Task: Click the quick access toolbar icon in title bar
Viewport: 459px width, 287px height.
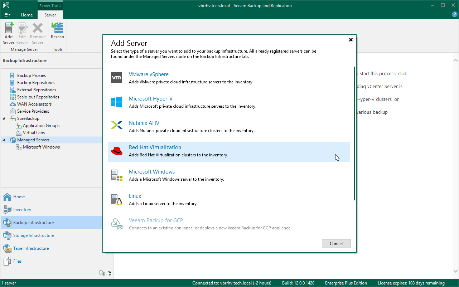Action: pyautogui.click(x=6, y=5)
